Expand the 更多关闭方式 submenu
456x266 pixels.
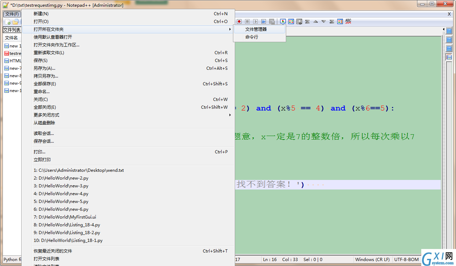128,115
